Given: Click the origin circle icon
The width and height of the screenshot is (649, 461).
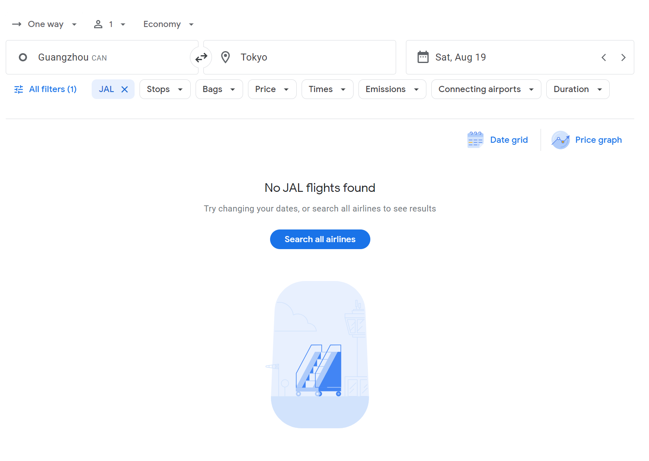Looking at the screenshot, I should click(23, 57).
